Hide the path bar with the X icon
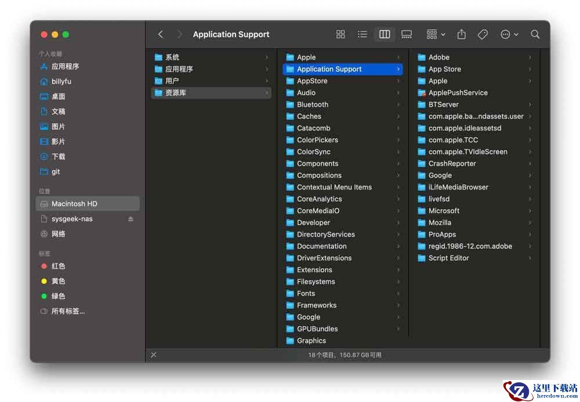The width and height of the screenshot is (580, 402). tap(154, 355)
